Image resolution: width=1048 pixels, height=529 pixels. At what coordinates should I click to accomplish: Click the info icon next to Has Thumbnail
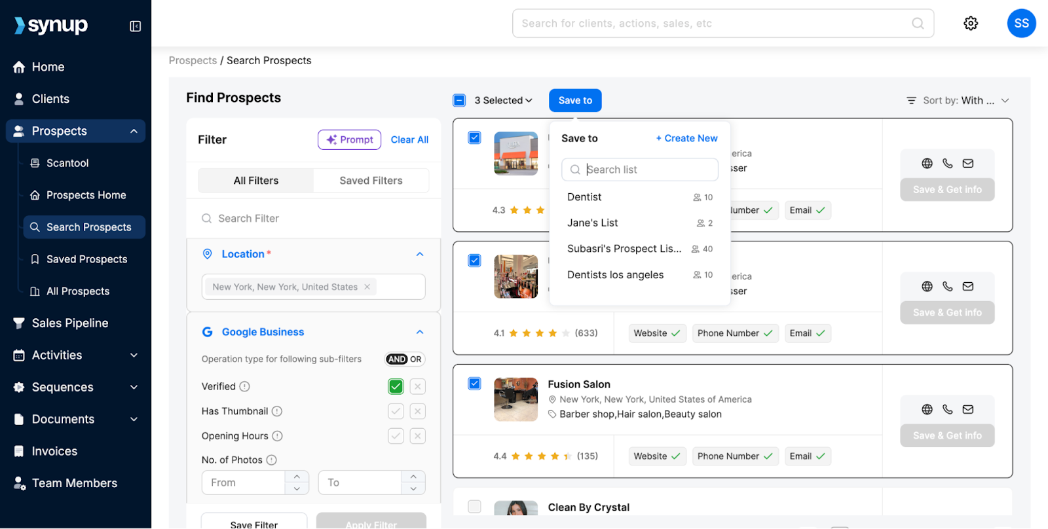(x=276, y=411)
